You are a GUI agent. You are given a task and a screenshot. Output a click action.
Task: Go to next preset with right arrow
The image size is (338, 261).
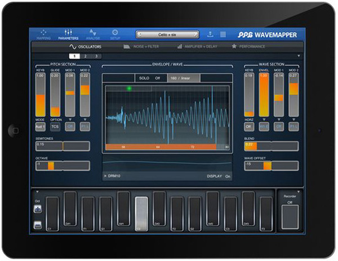[195, 35]
